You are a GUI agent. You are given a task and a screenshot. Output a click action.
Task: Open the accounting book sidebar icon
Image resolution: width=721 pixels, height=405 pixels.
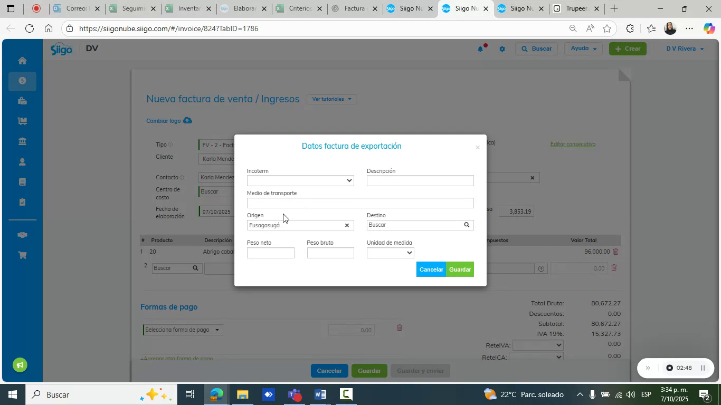[22, 182]
